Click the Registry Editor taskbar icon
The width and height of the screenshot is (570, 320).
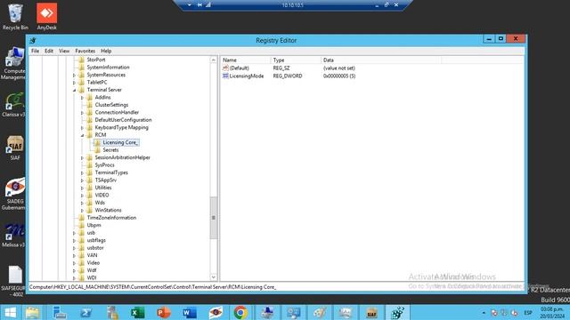click(x=398, y=312)
